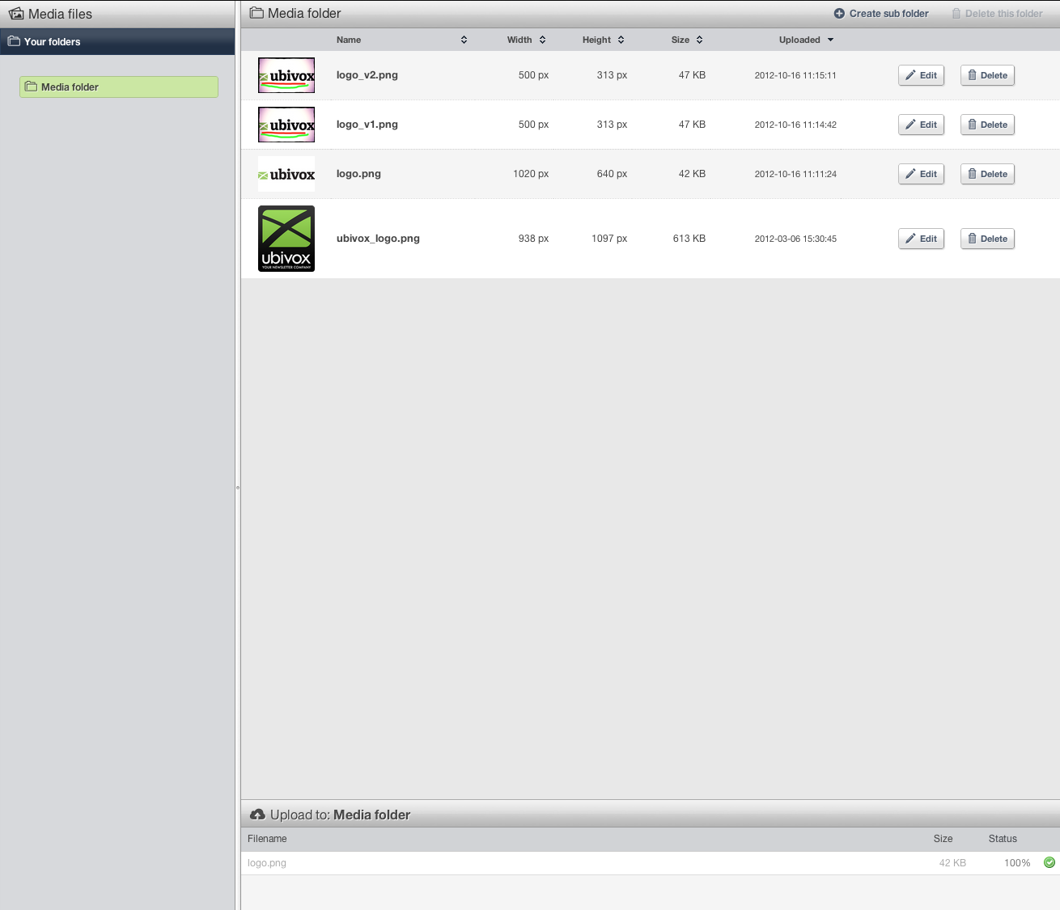Click the Create sub folder link
This screenshot has height=910, width=1060.
(x=888, y=14)
